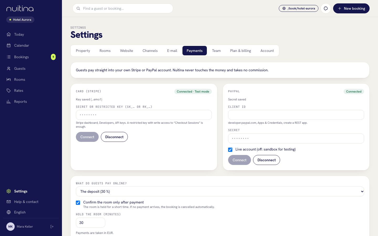Screen dimensions: 378x236
Task: Select the Website tab
Action: [127, 51]
